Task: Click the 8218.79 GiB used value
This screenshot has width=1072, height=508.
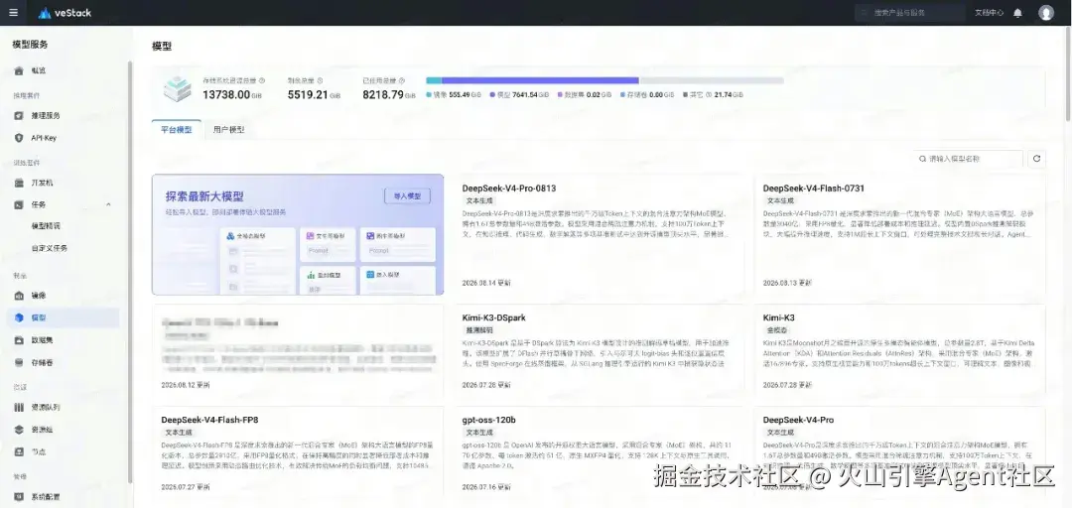Action: point(389,95)
